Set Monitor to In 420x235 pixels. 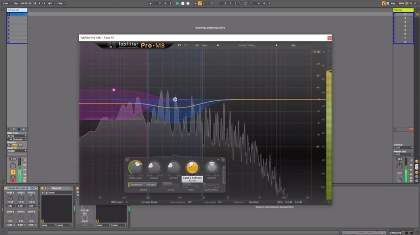tap(9, 145)
